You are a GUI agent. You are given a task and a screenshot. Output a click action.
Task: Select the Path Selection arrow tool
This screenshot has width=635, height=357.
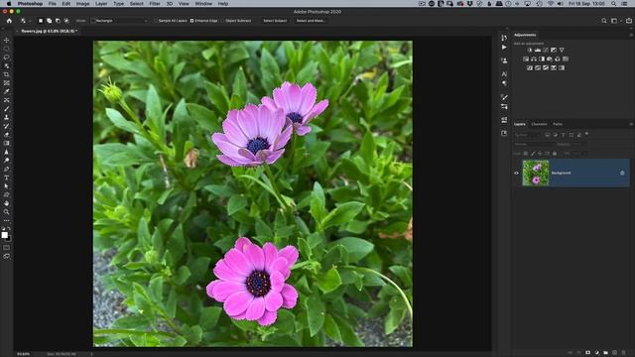7,186
